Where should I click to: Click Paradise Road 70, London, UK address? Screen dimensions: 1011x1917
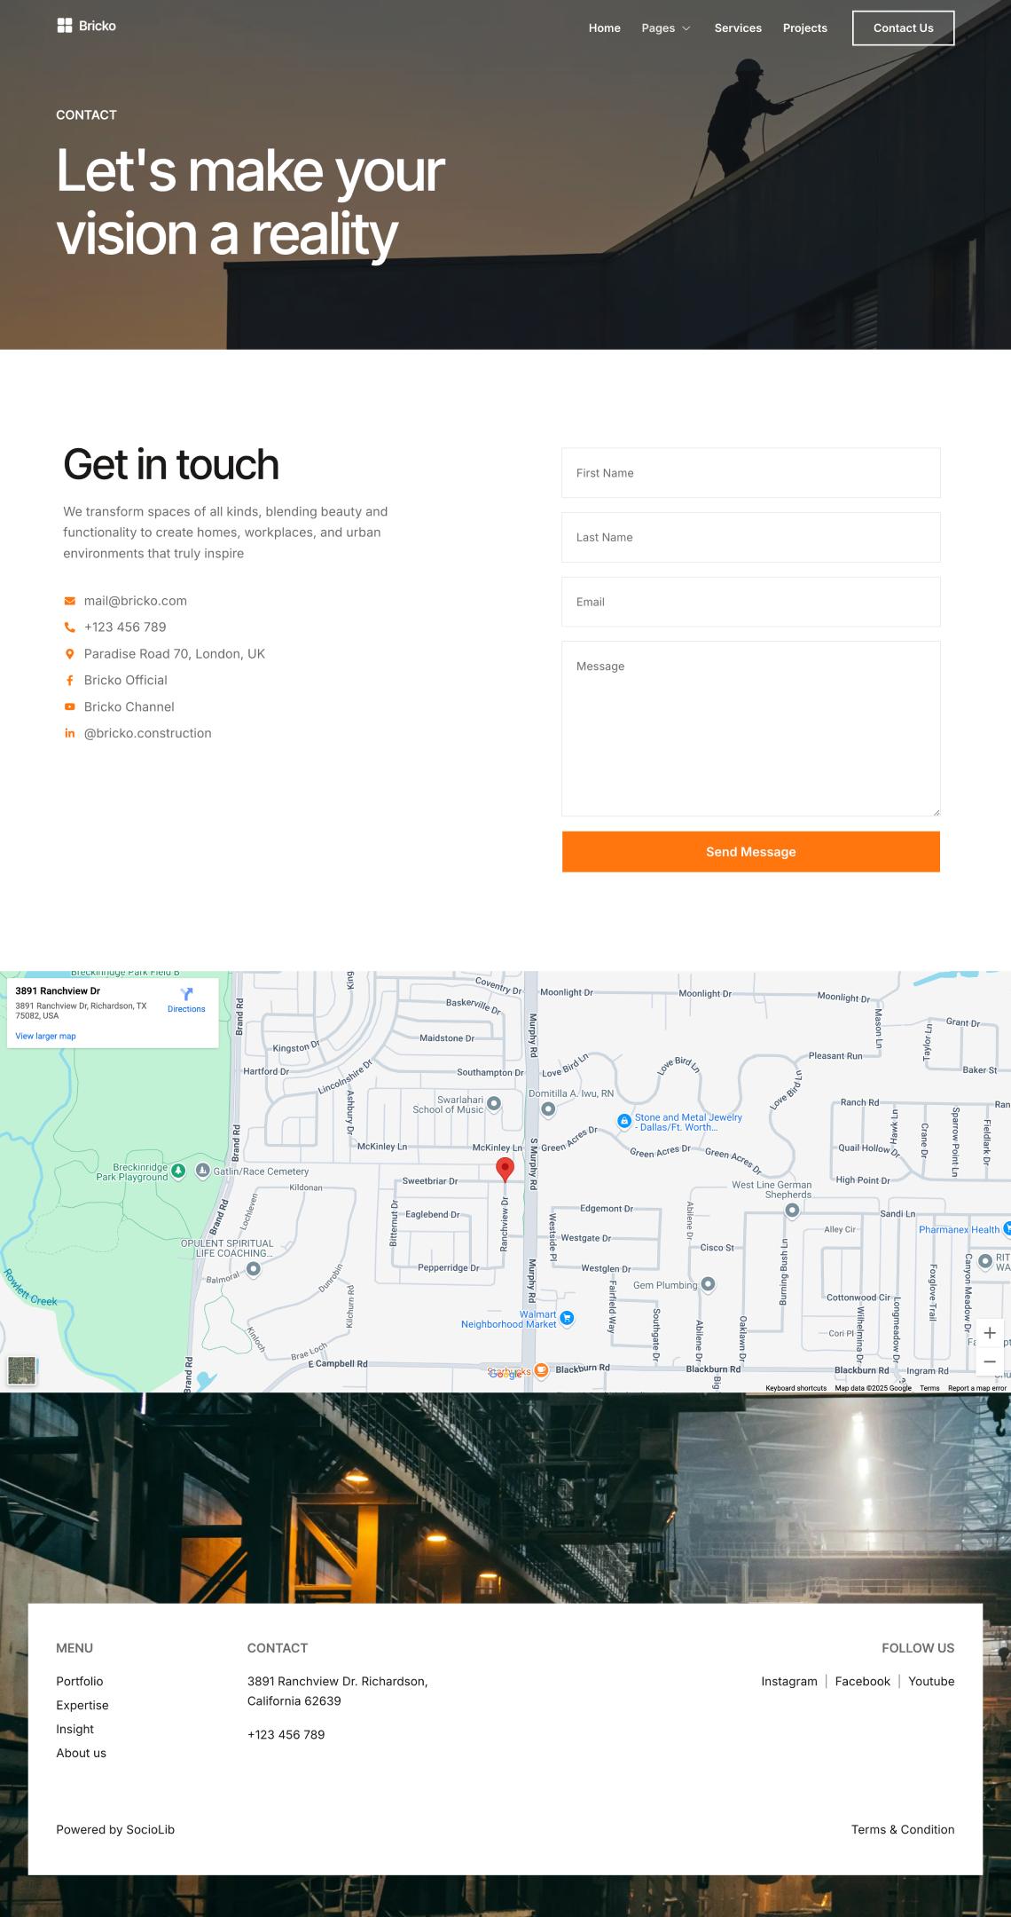point(175,654)
